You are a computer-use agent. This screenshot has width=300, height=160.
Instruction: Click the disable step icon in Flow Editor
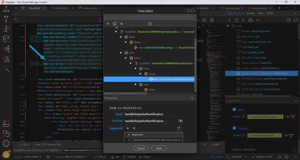click(150, 24)
